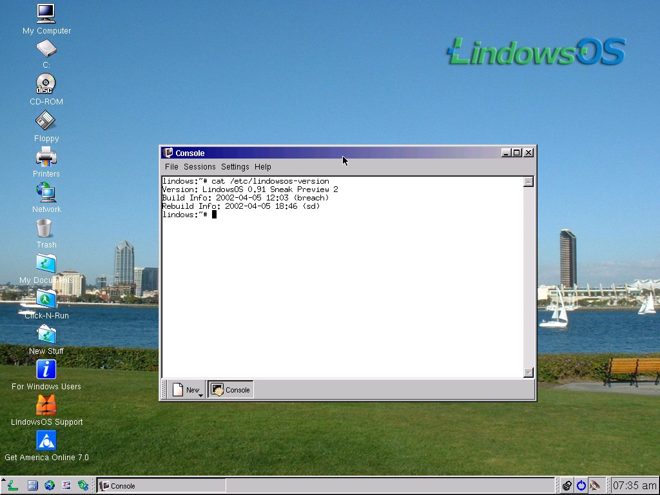Click the 'Build Info: 2002-04-05 12:03 (breach)' line

246,198
